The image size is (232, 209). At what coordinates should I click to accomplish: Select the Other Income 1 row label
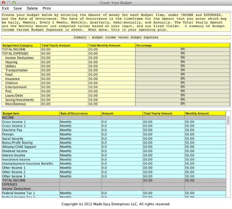(x=13, y=168)
